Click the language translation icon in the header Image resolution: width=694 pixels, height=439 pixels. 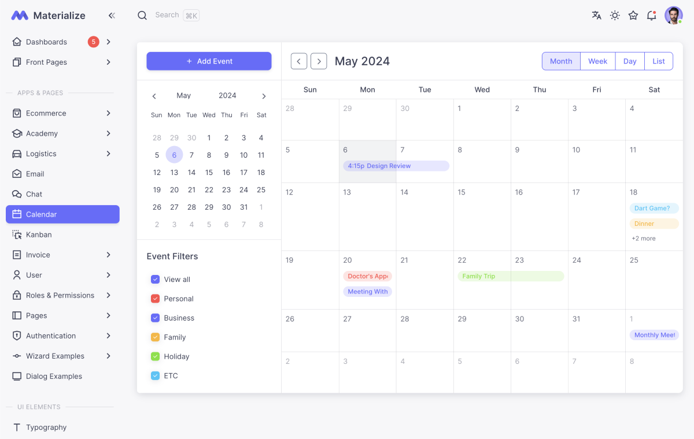click(x=596, y=15)
